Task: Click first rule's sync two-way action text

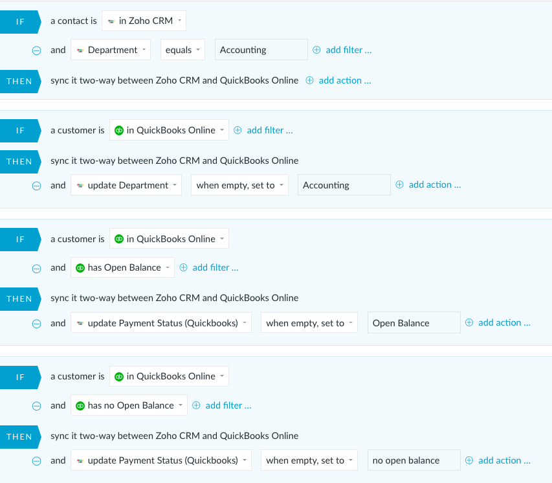Action: click(175, 81)
